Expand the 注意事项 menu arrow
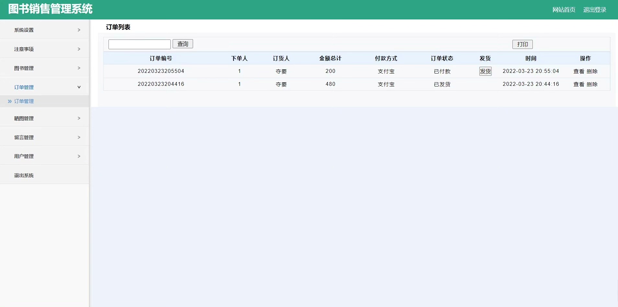The image size is (618, 307). (x=79, y=49)
